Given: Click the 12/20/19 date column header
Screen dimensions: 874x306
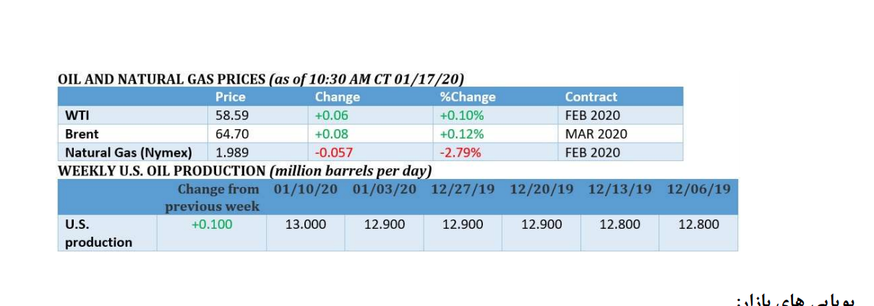Looking at the screenshot, I should pos(541,189).
